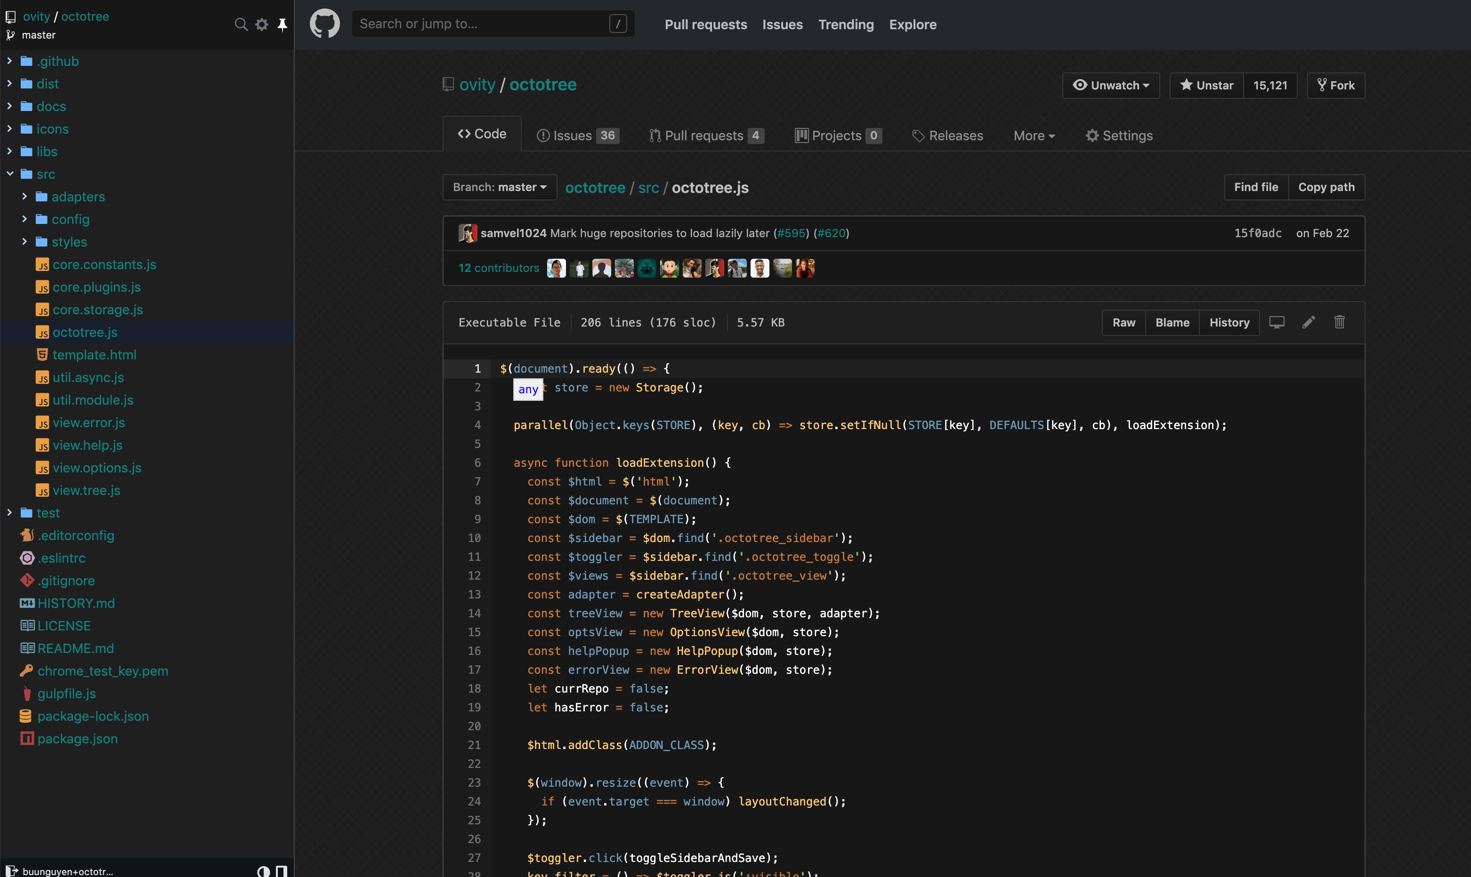Open commit history with the History button
Screen dimensions: 1471x877
(1229, 322)
